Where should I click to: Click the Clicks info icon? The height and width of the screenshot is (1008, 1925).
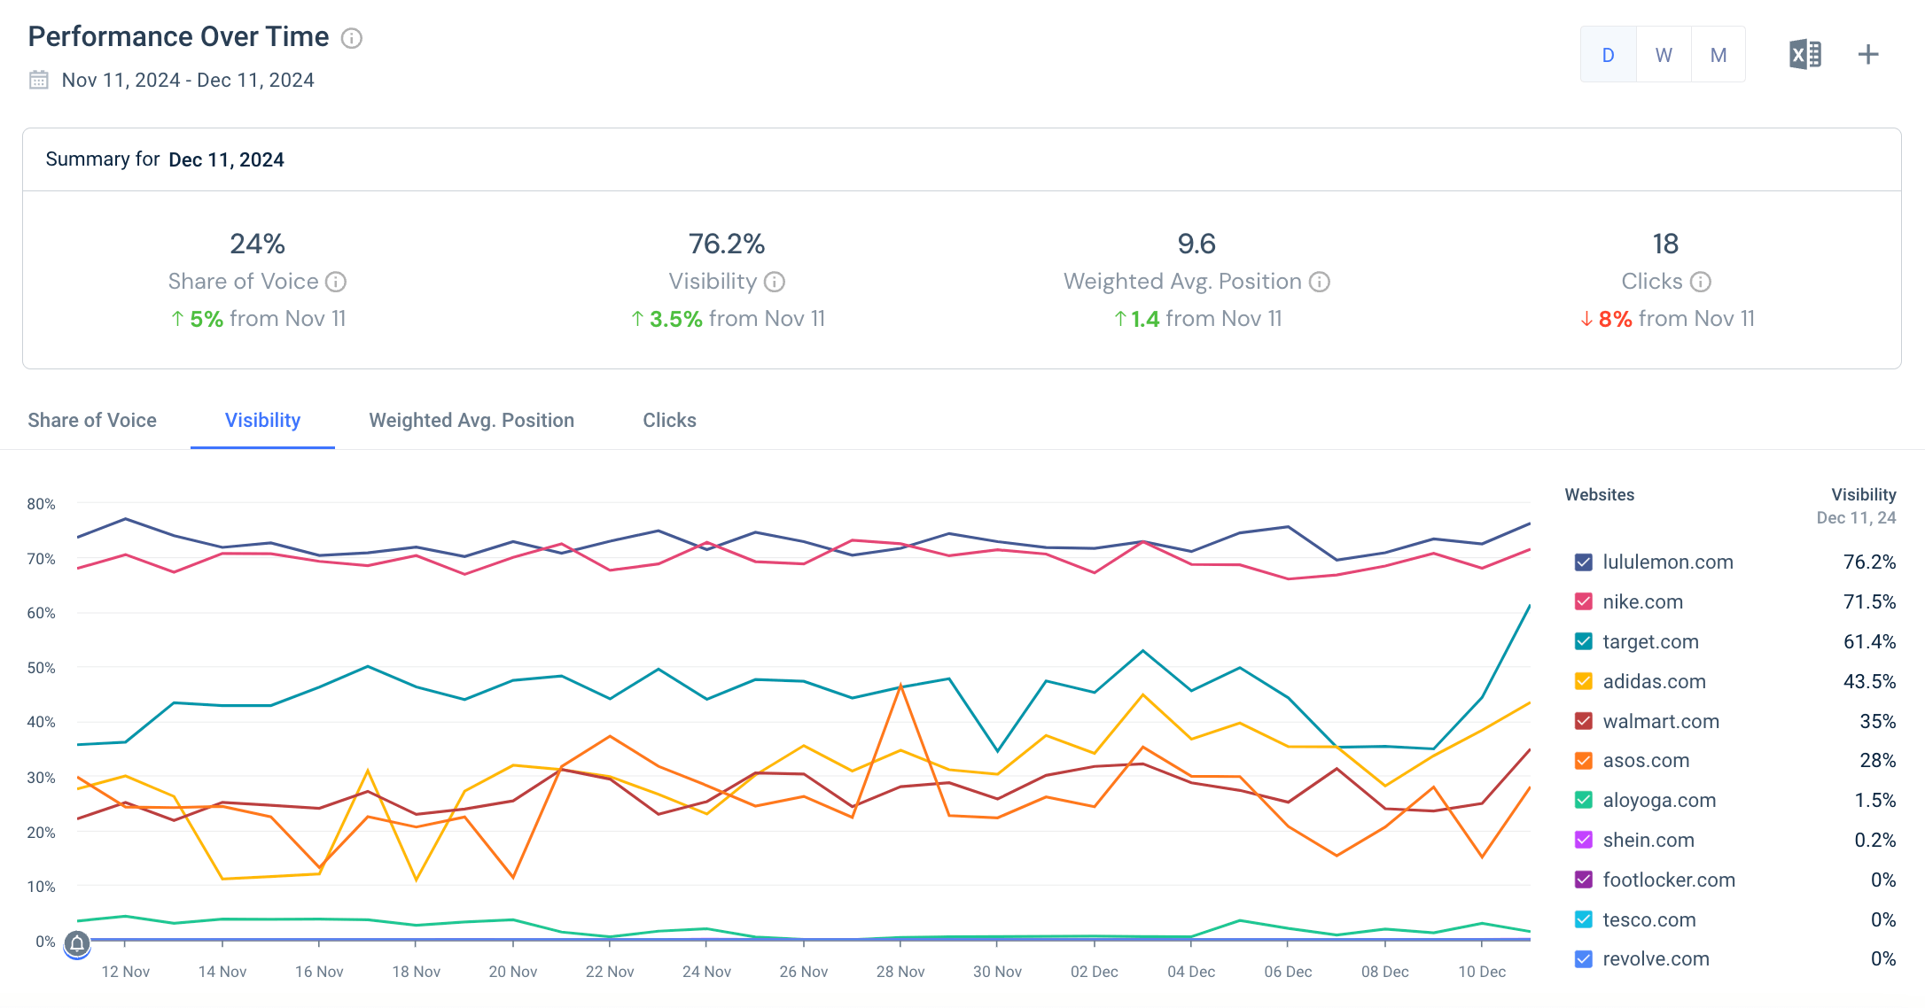(x=1701, y=282)
